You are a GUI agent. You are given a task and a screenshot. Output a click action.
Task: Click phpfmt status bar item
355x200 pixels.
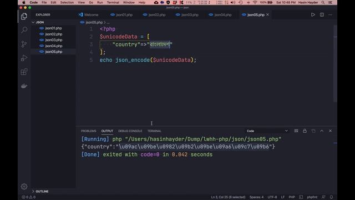pos(312,197)
